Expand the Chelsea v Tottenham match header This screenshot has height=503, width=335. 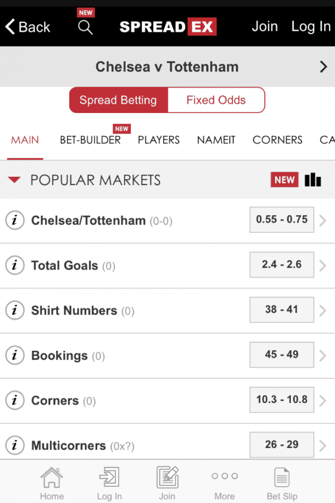click(323, 66)
